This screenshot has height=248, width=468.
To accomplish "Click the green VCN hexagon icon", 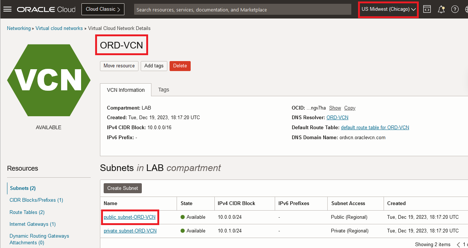I will (x=49, y=80).
